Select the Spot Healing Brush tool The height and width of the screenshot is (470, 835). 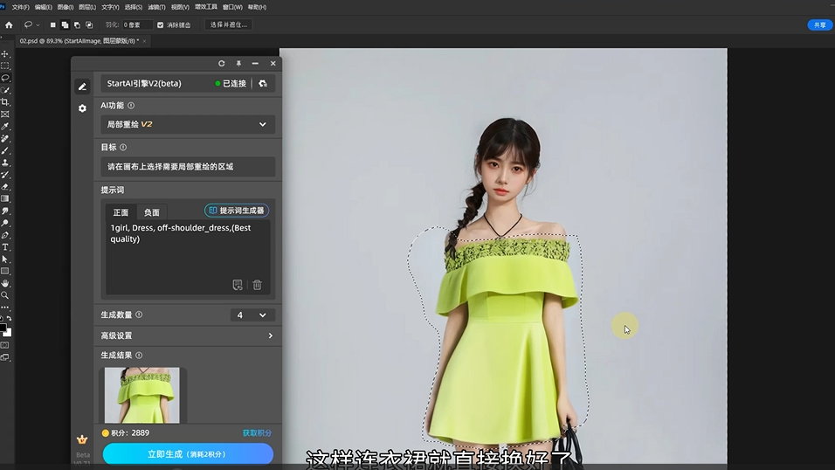(4, 139)
